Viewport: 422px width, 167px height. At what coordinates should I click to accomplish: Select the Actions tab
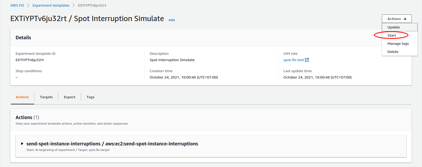[x=22, y=97]
